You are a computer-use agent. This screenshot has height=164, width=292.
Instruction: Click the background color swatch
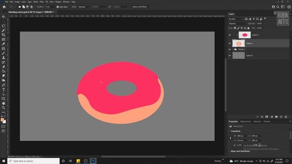click(x=5, y=122)
